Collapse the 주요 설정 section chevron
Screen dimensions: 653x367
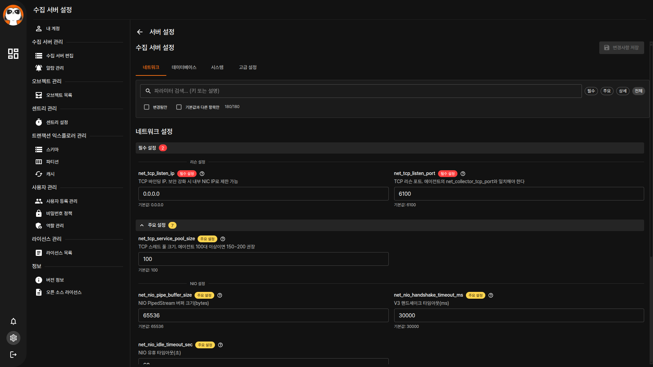[x=142, y=225]
